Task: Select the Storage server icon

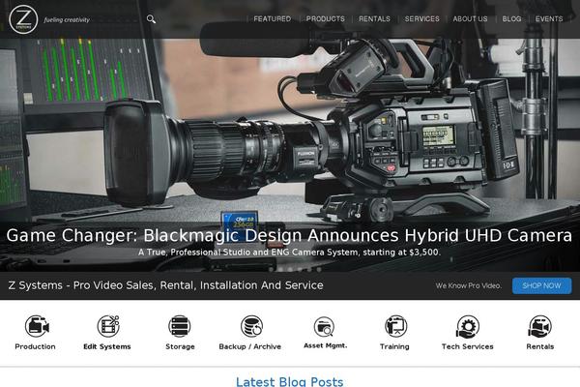Action: click(180, 326)
